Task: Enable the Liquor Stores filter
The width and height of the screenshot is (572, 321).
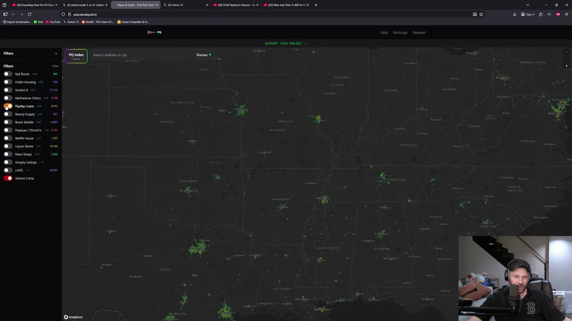Action: pyautogui.click(x=8, y=146)
